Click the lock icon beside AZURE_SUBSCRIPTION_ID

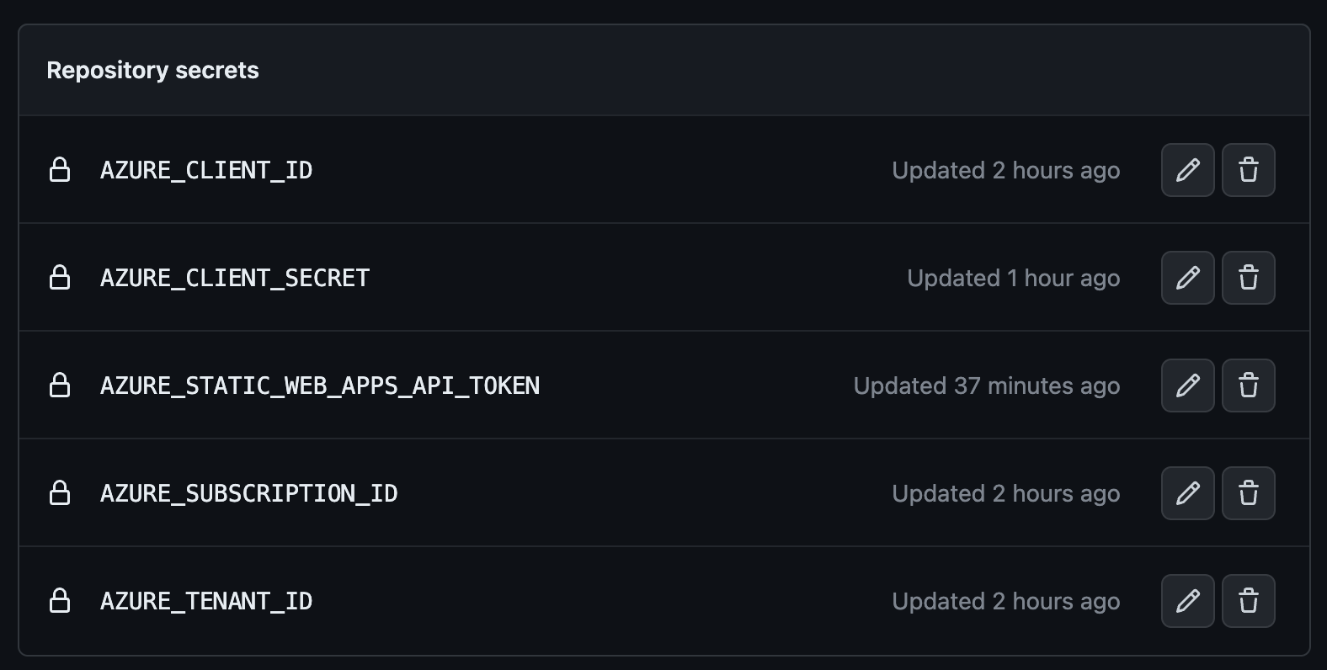[60, 493]
